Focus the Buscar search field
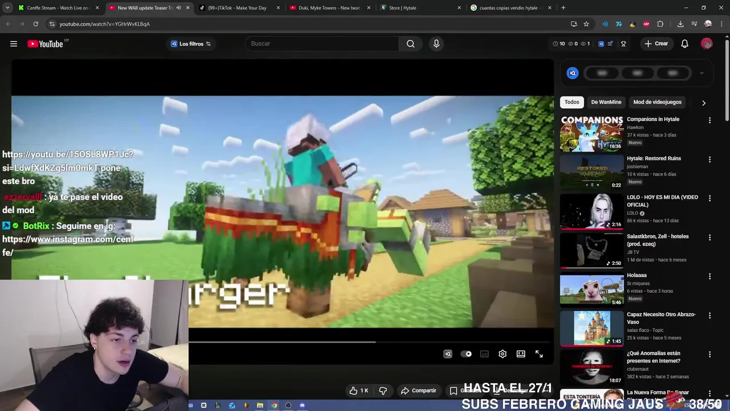Screen dimensions: 730x411 point(322,44)
